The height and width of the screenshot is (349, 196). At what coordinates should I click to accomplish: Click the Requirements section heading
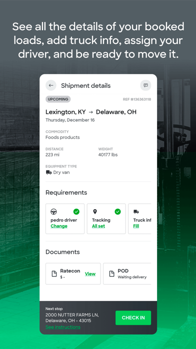66,193
